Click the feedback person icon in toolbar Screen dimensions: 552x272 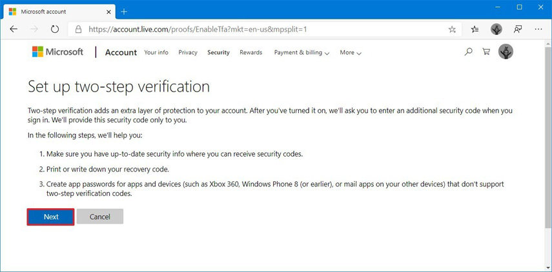click(x=517, y=29)
